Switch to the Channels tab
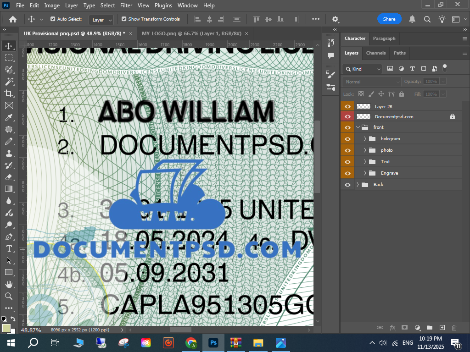The image size is (470, 352). tap(375, 53)
